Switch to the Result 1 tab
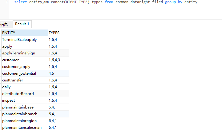Screen dimensions: 222x130 22,24
